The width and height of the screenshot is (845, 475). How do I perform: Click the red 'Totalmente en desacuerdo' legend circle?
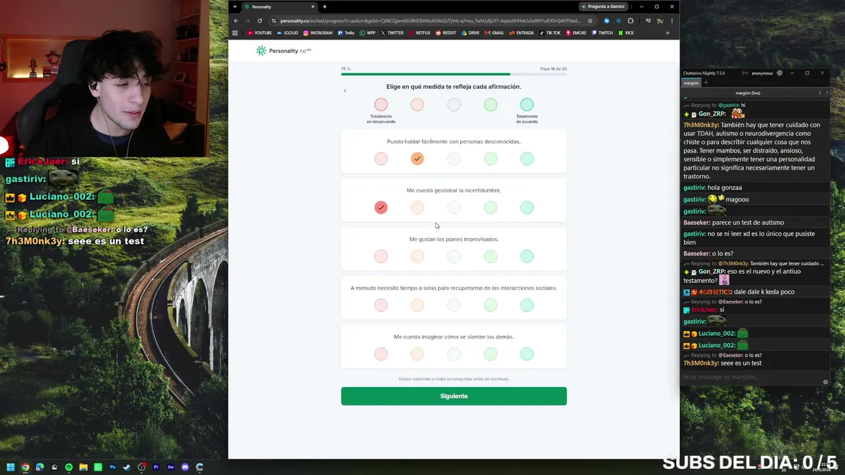click(x=381, y=104)
